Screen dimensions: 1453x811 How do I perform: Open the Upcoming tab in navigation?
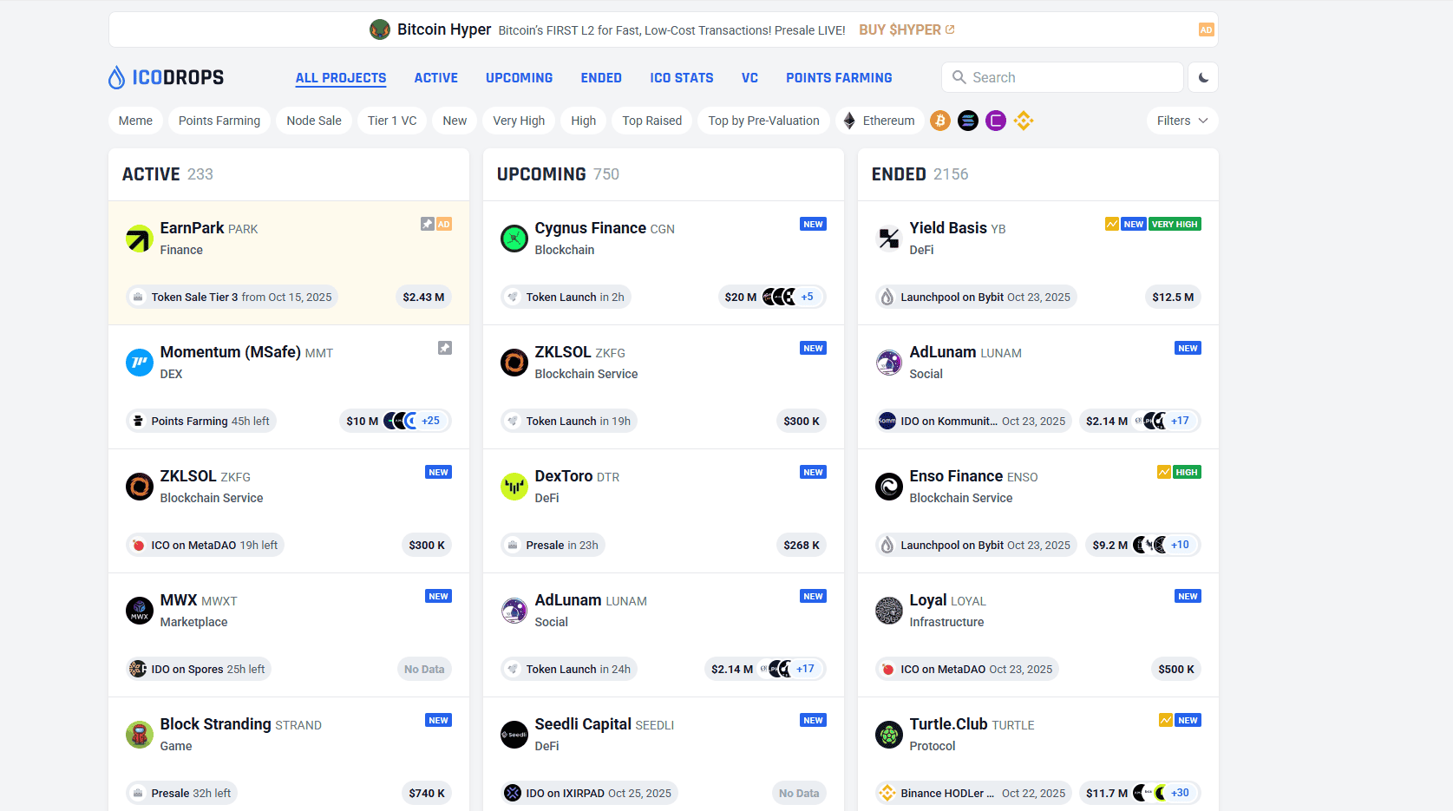(519, 78)
